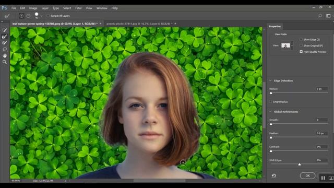Enable Show Original (P) checkbox
Image resolution: width=334 pixels, height=188 pixels.
click(x=301, y=45)
